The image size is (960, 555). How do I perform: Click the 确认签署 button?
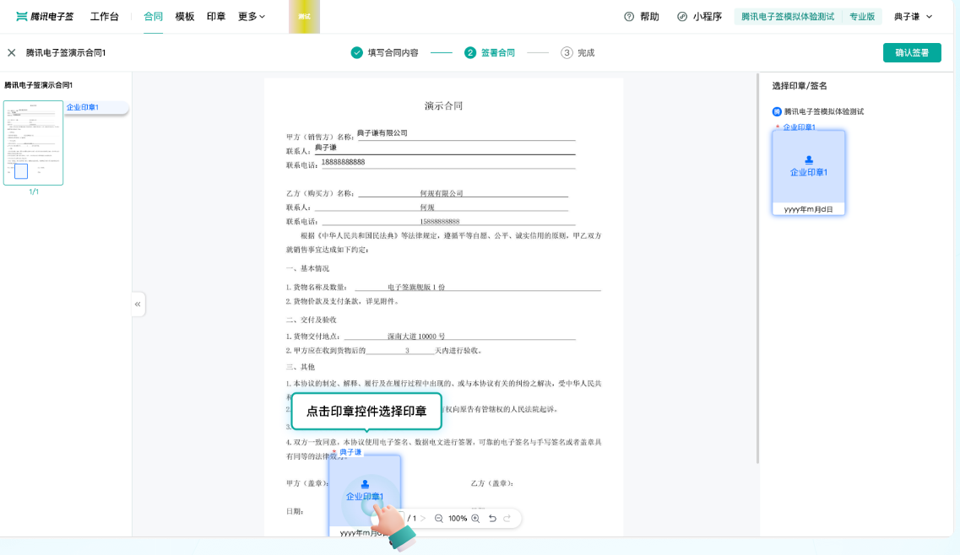[x=912, y=51]
